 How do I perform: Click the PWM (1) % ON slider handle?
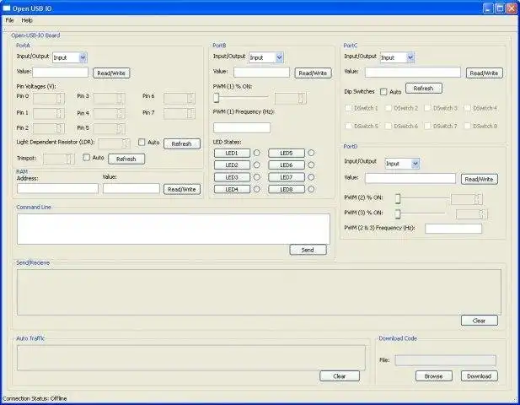pos(217,98)
